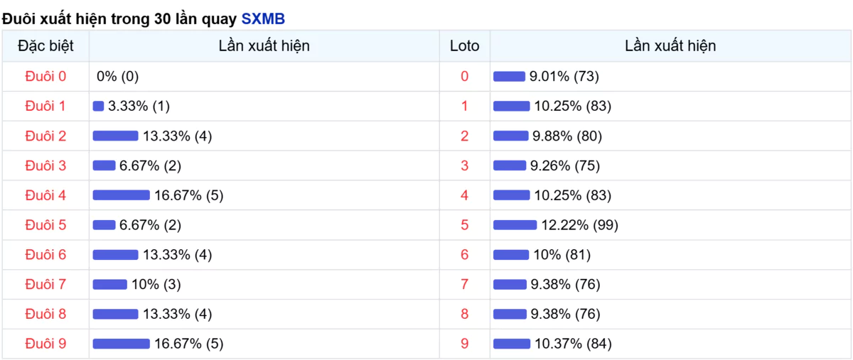The width and height of the screenshot is (853, 360).
Task: Click the Đuôi 7 label
Action: click(45, 284)
